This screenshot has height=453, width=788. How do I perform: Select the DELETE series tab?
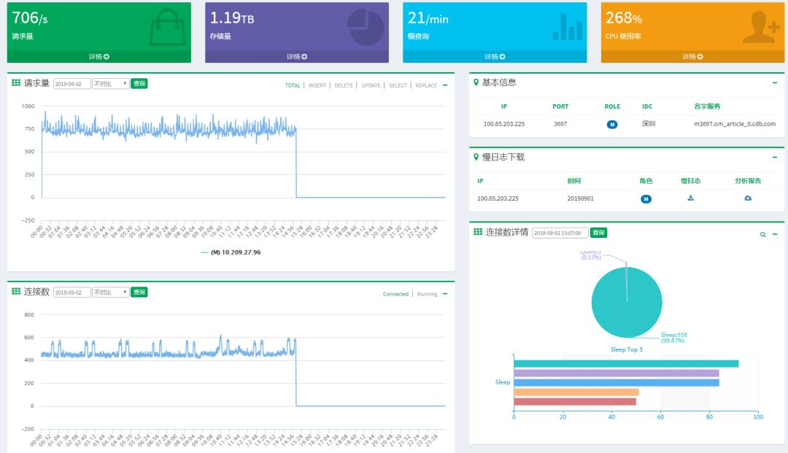344,85
